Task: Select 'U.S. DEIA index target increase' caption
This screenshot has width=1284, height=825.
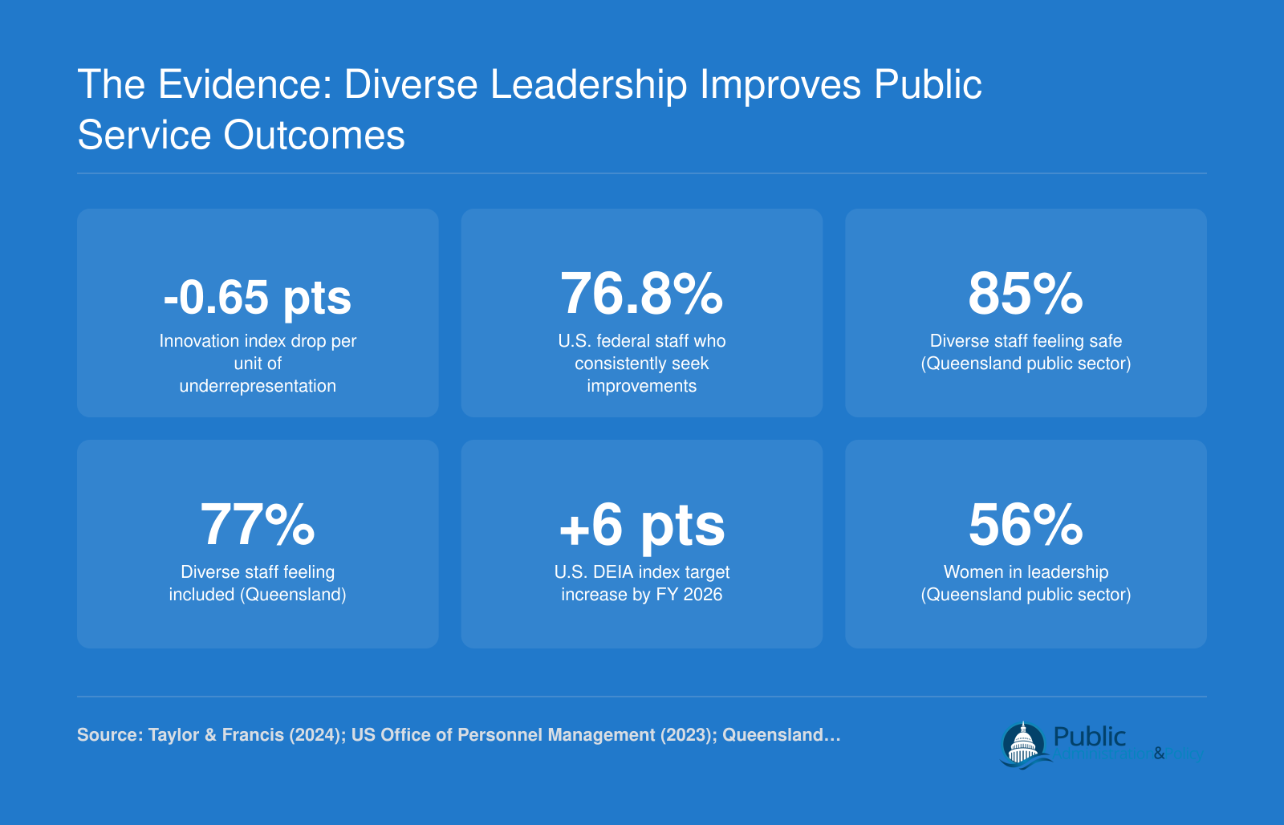Action: [642, 583]
